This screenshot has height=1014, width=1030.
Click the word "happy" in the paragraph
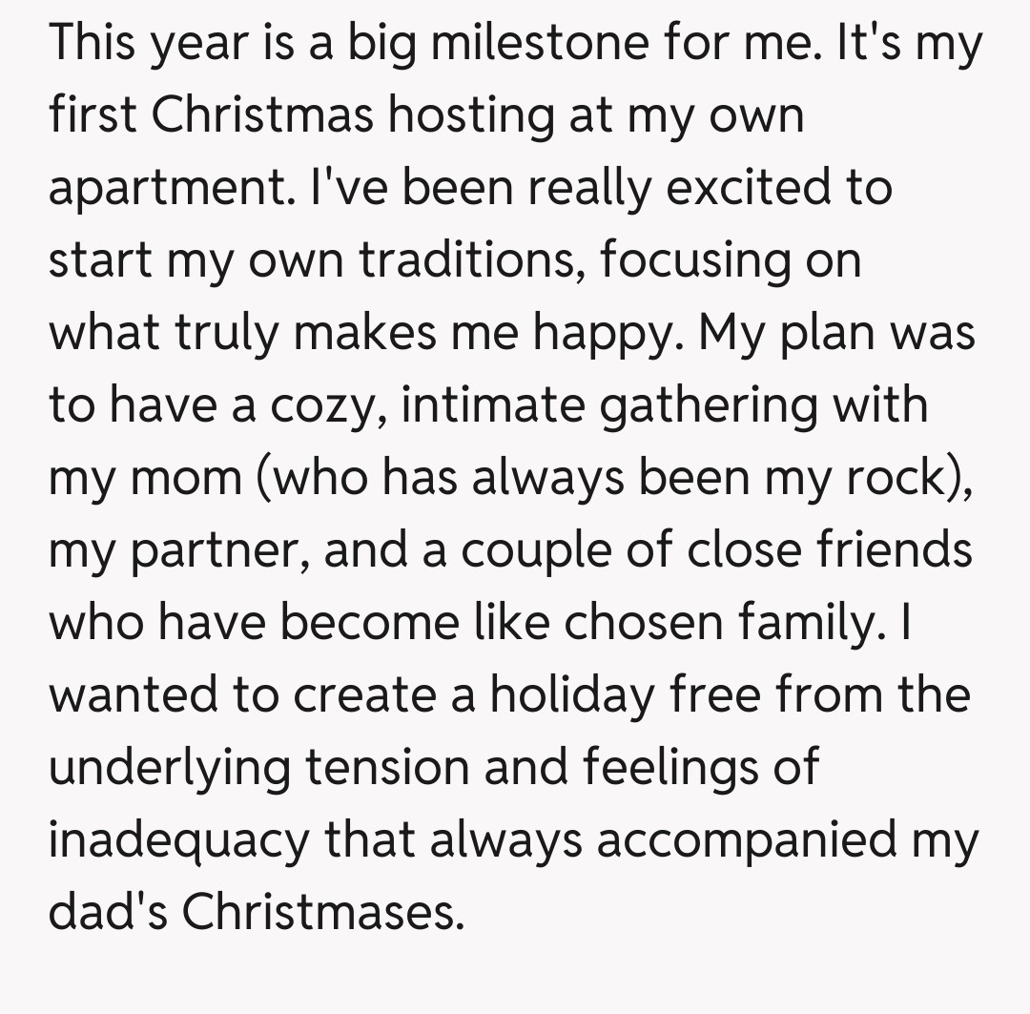(x=607, y=333)
